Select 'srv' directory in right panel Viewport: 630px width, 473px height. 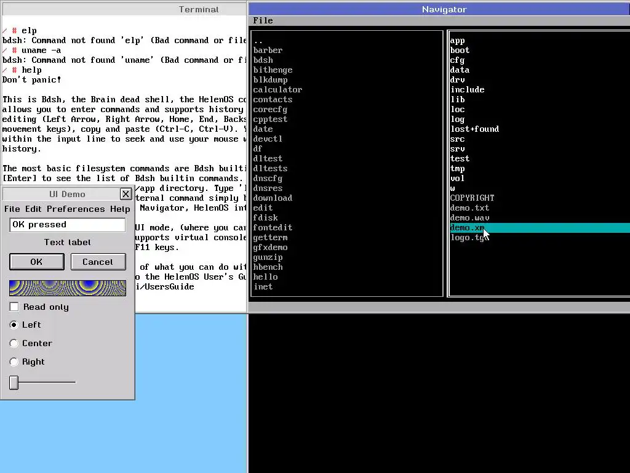(x=540, y=149)
